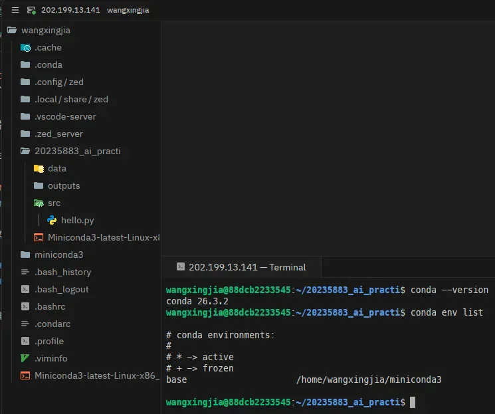Open root Miniconda3-latest-Linux-x86_ file

pyautogui.click(x=97, y=375)
